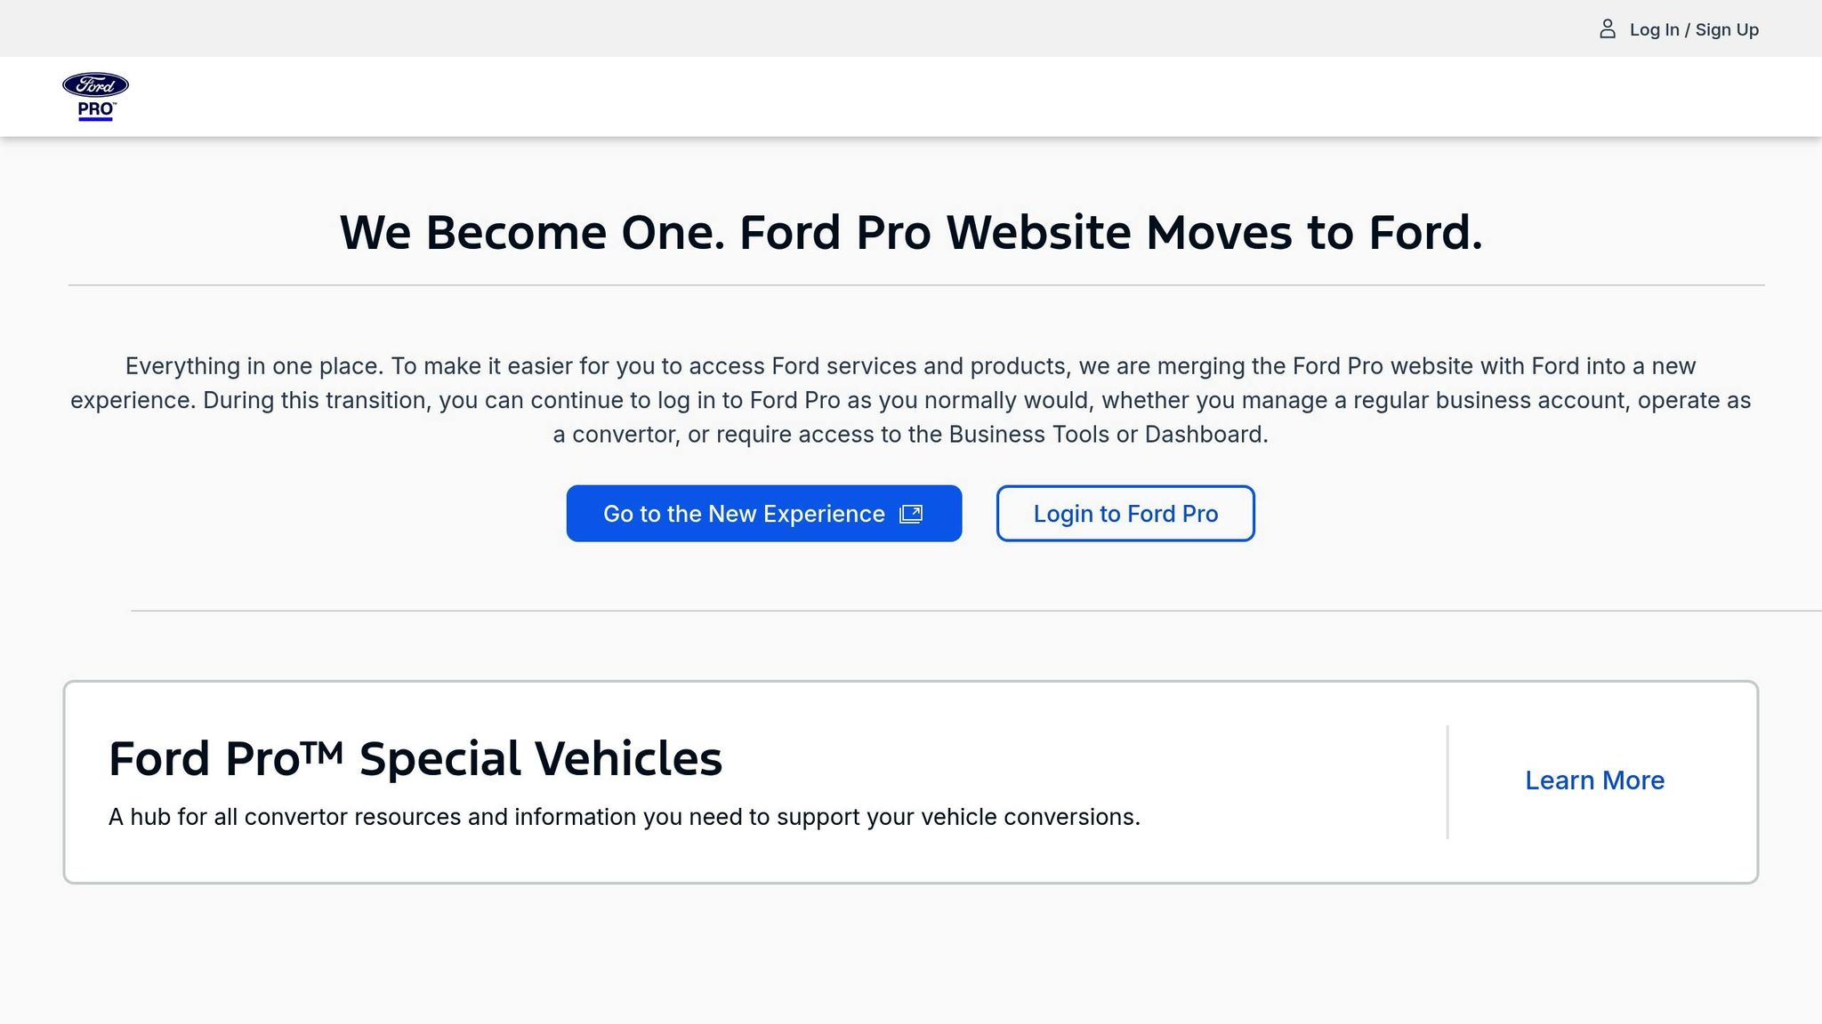Click the TM symbol in the Special Vehicles title
The height and width of the screenshot is (1024, 1822).
pyautogui.click(x=322, y=752)
